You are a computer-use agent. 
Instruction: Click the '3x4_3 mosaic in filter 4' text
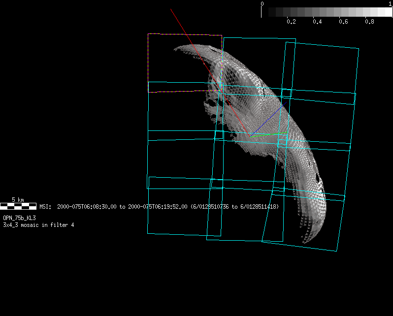(38, 225)
